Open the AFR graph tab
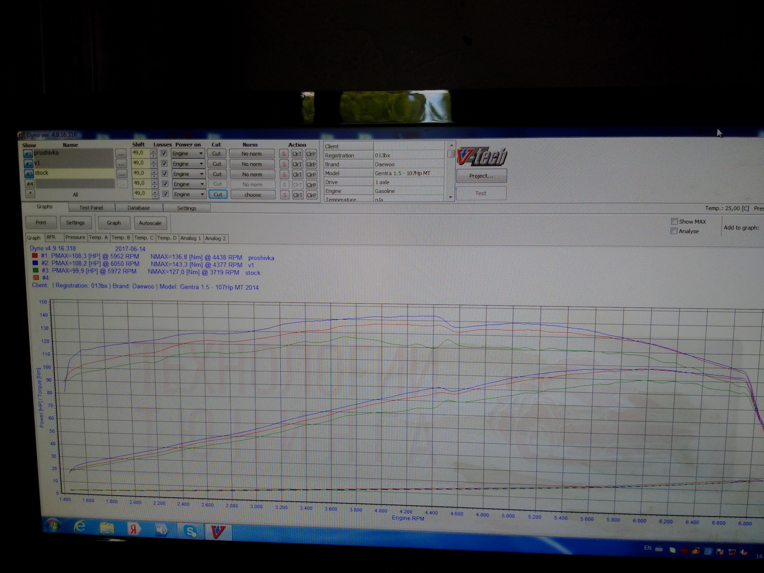This screenshot has height=573, width=764. pyautogui.click(x=51, y=237)
